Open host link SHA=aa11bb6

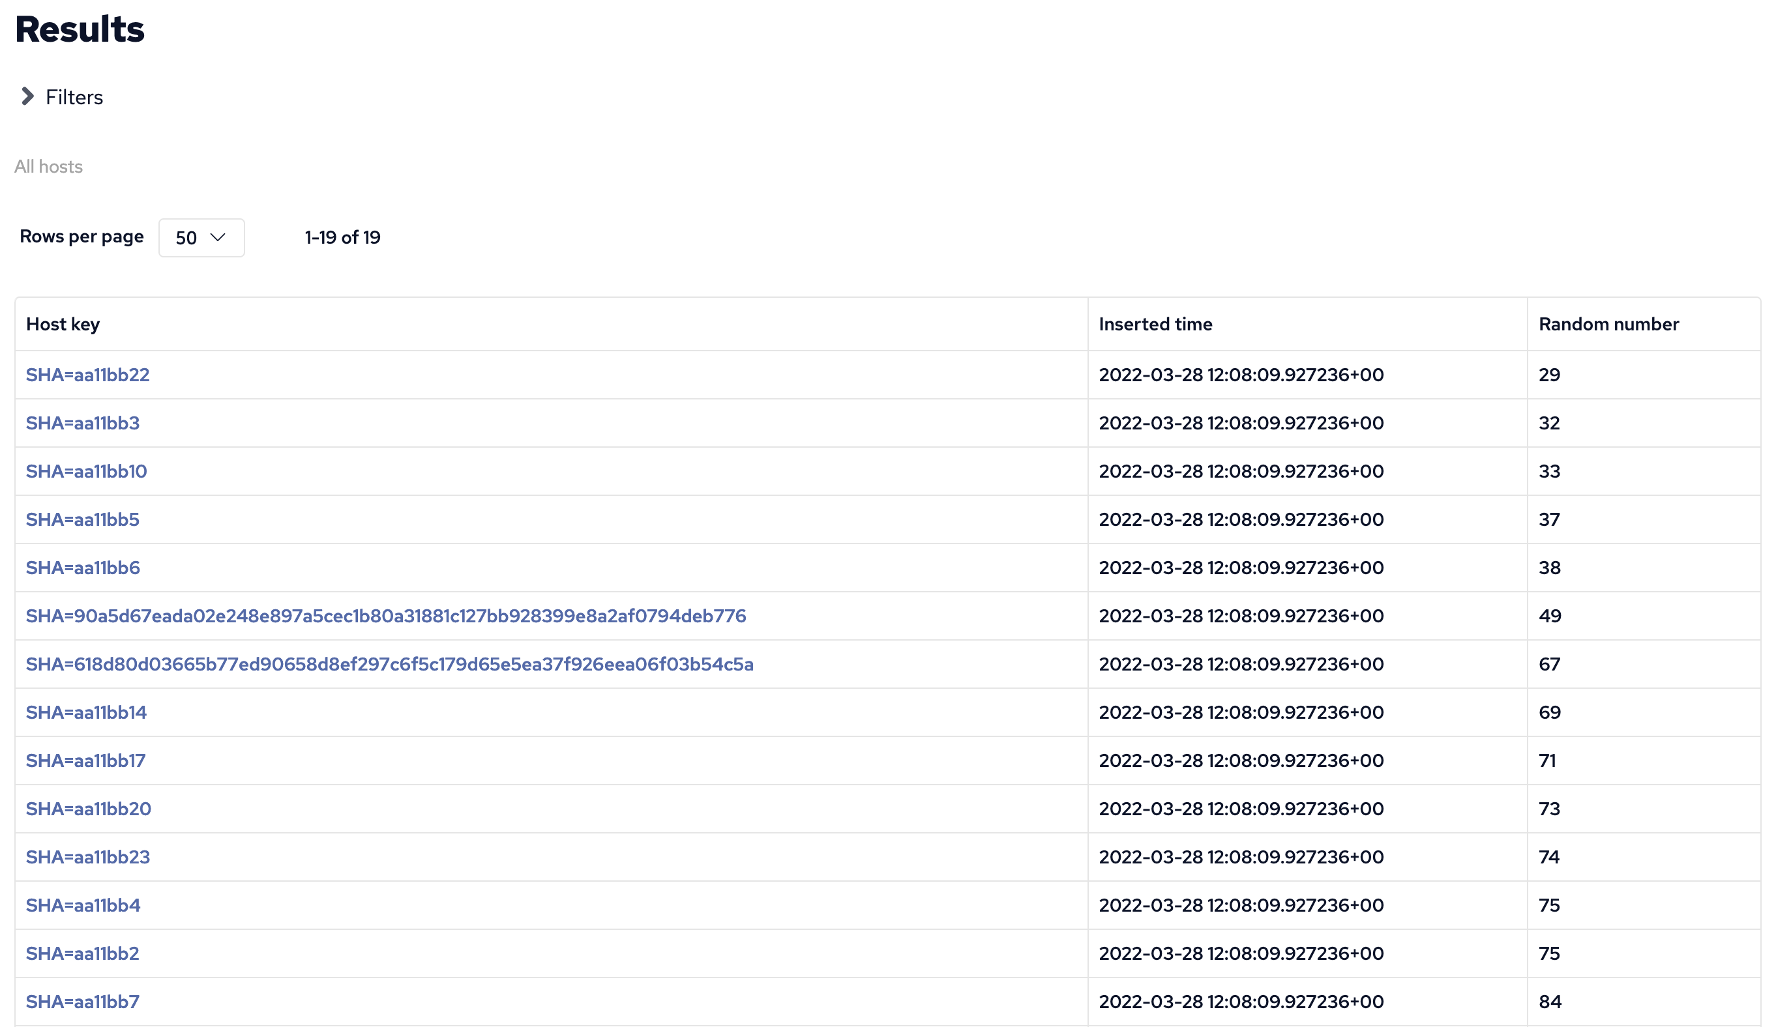coord(82,568)
